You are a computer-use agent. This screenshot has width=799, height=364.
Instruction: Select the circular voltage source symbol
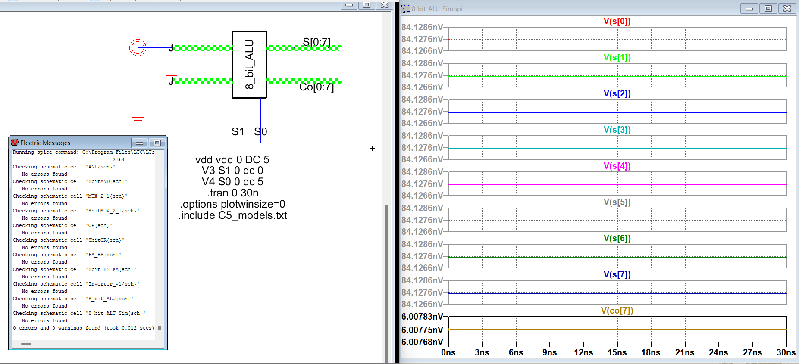pos(138,47)
